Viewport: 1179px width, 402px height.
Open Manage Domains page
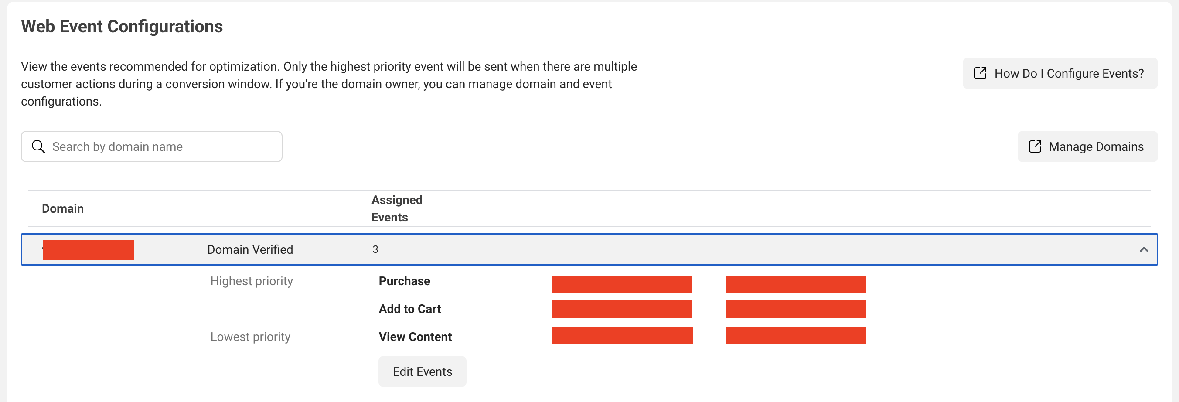click(1087, 146)
